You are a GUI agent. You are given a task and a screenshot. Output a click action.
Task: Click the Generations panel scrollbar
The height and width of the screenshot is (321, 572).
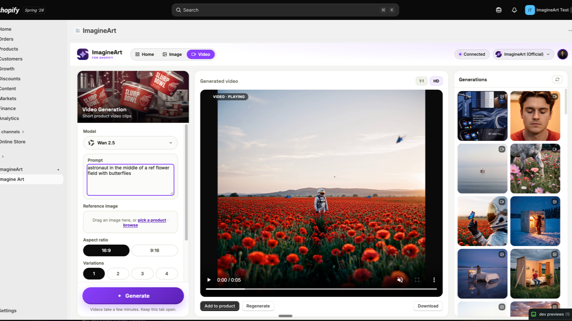pos(566,102)
